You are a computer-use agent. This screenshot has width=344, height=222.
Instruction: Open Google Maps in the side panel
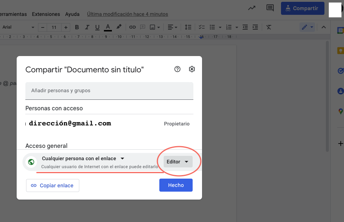[x=340, y=111]
